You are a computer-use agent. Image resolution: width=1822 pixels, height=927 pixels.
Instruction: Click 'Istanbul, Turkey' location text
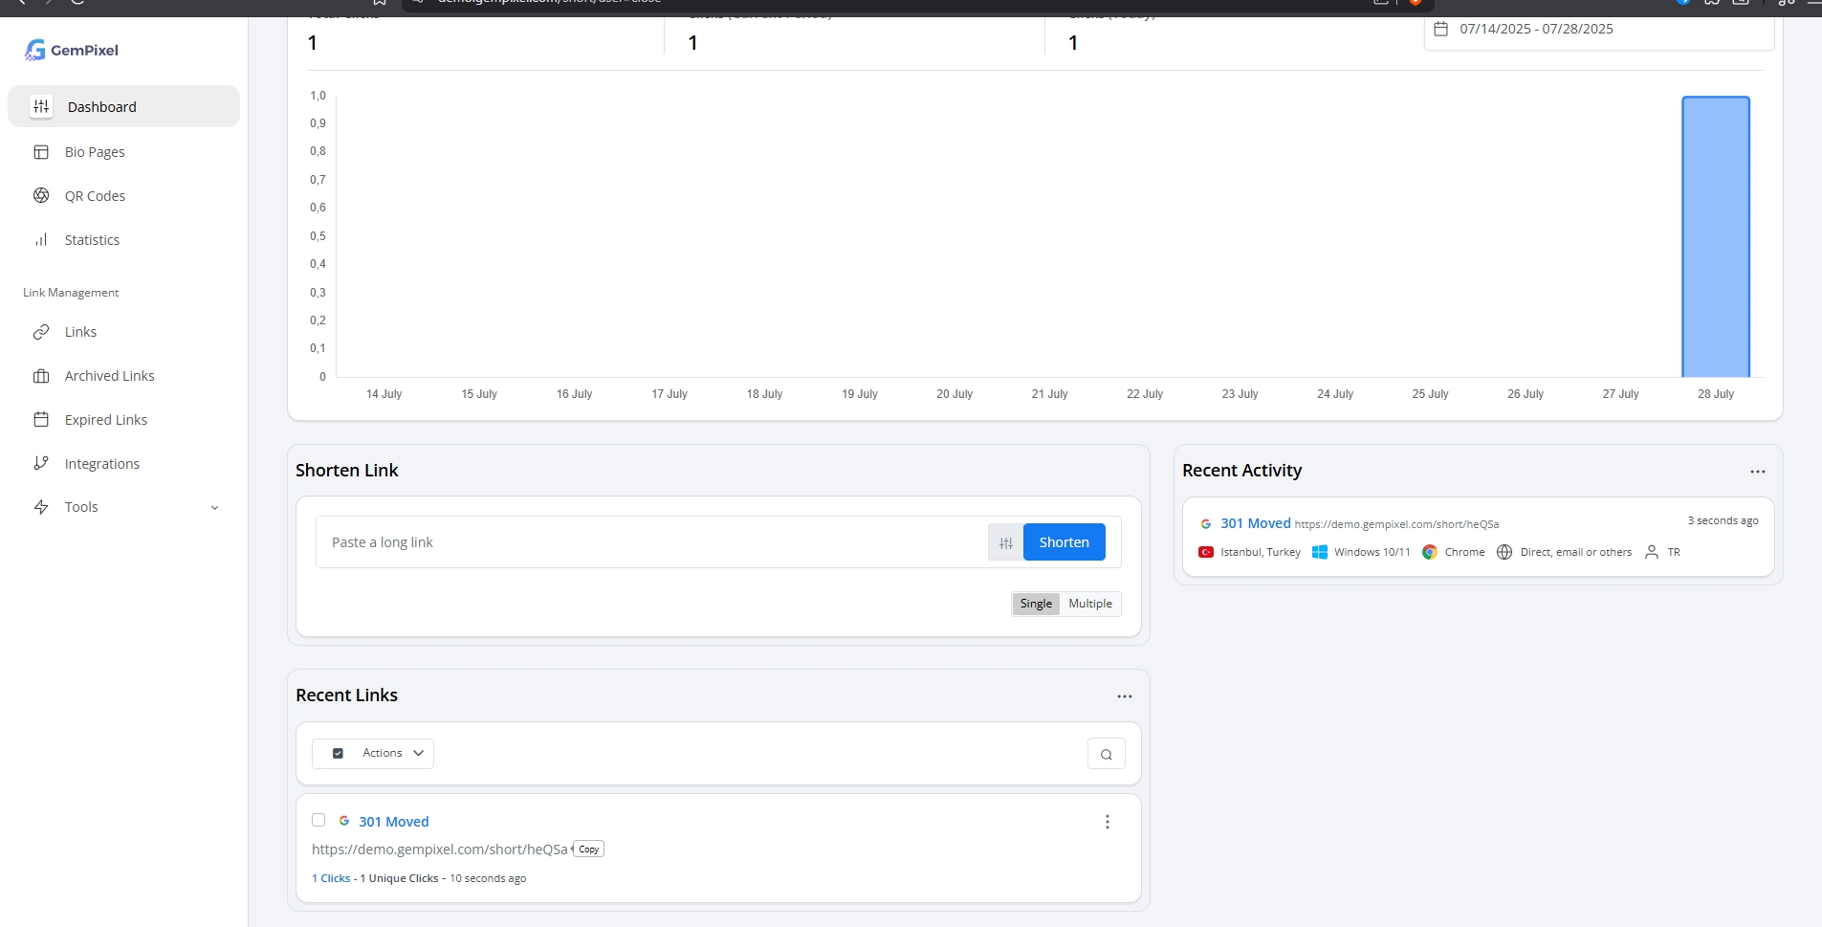pyautogui.click(x=1261, y=552)
